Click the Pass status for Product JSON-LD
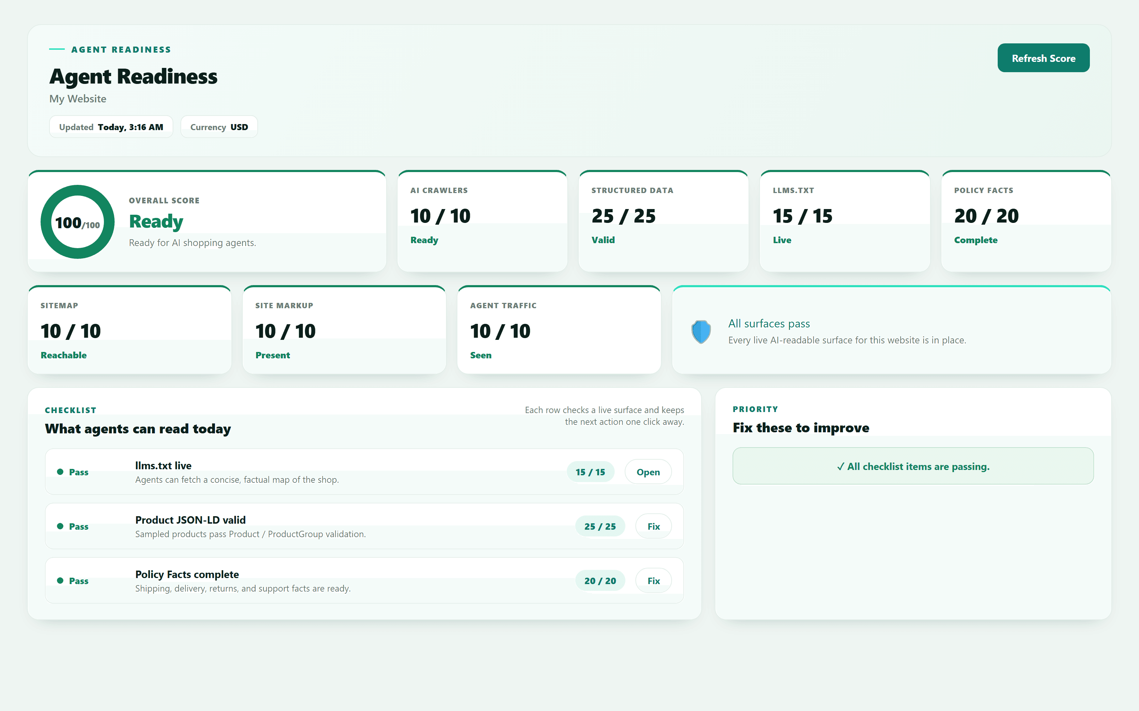Viewport: 1139px width, 711px height. tap(73, 526)
